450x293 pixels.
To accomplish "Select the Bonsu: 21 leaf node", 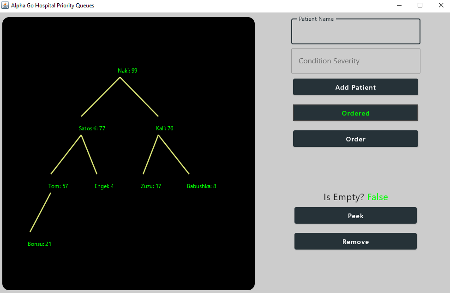I will 39,244.
